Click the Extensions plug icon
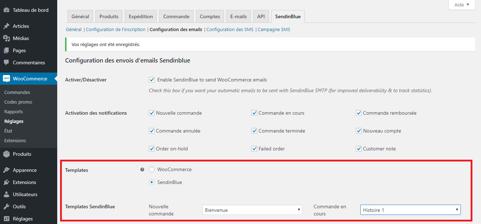 coord(6,182)
